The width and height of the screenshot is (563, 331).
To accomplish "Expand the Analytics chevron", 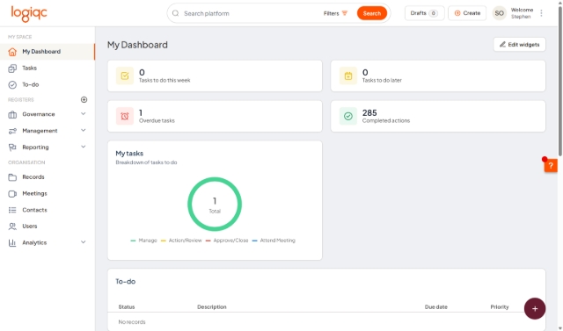I will coord(84,242).
